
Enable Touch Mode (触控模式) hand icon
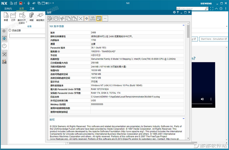point(40,15)
